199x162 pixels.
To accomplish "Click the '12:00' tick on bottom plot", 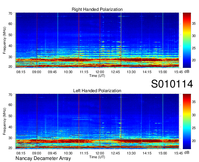I will (100, 153).
